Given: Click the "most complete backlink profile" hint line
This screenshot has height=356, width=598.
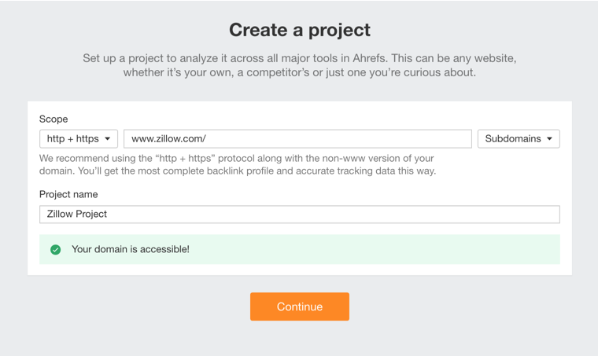Looking at the screenshot, I should (238, 171).
